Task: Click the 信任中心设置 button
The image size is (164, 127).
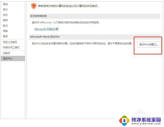Action: (149, 44)
